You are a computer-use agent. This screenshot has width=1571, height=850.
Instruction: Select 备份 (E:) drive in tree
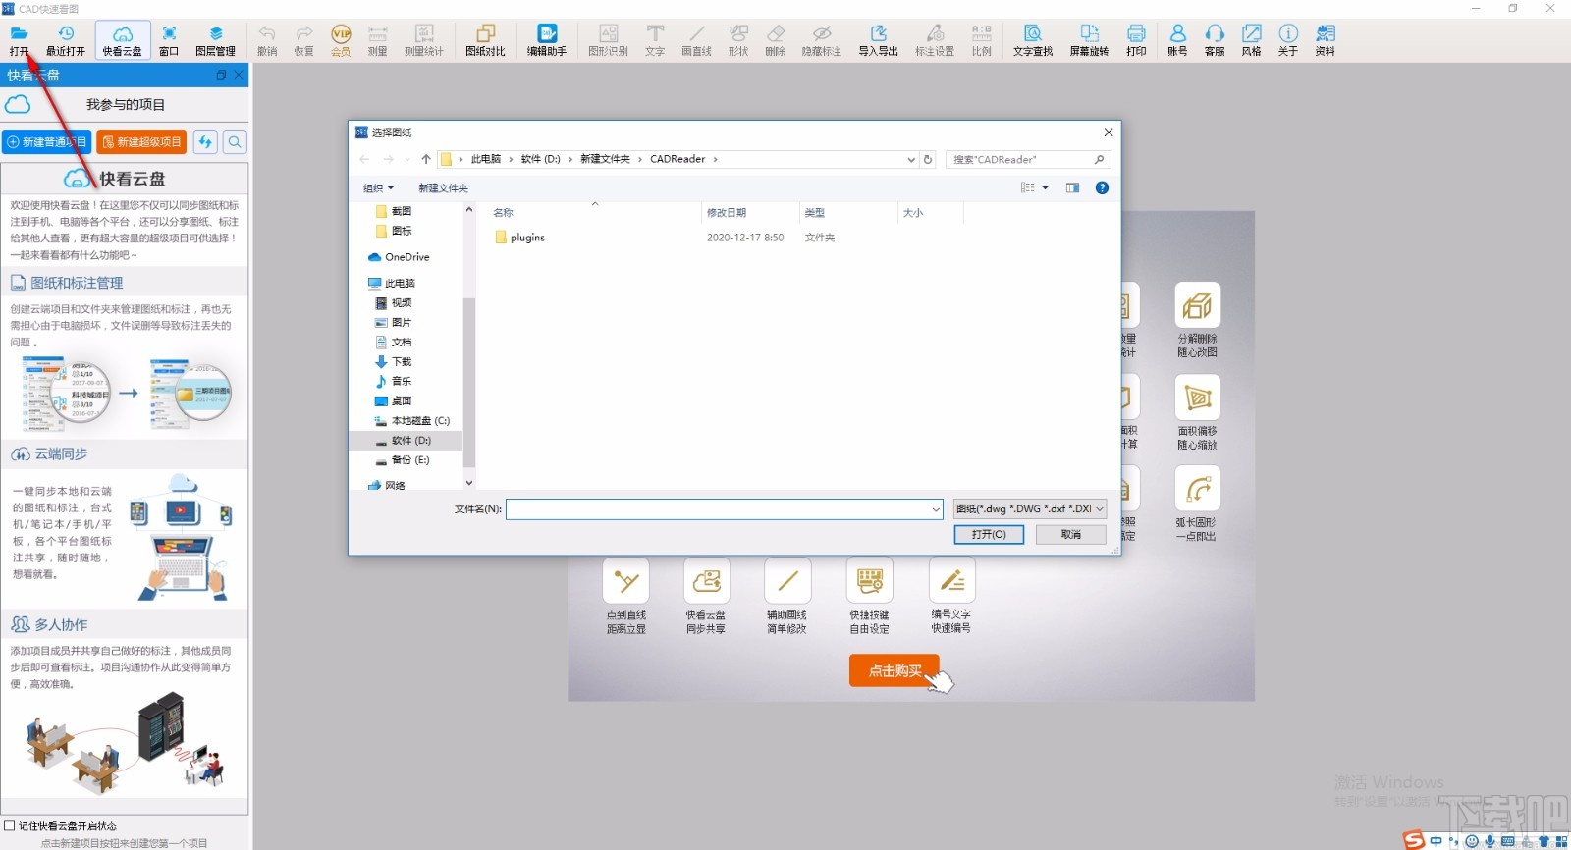(x=403, y=460)
